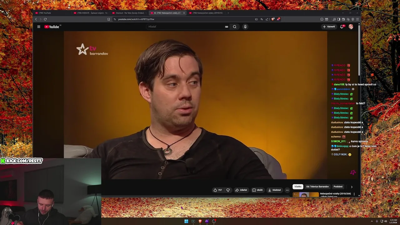Select the Podobné filter chip

click(338, 187)
